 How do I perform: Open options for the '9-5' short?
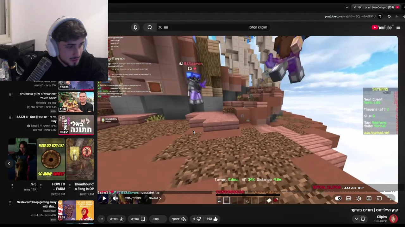click(x=12, y=186)
